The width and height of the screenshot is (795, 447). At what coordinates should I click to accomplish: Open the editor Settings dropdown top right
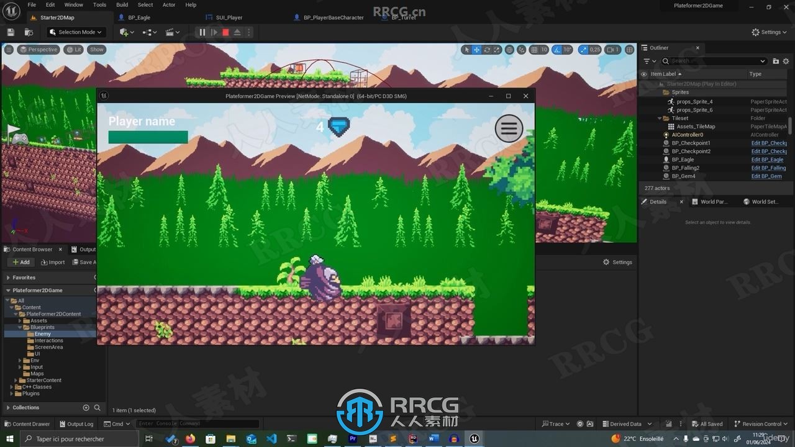770,32
